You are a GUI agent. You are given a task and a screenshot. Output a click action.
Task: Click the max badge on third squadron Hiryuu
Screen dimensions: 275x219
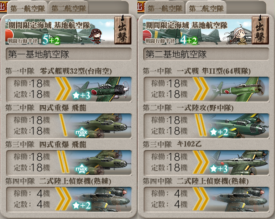[x=81, y=169]
